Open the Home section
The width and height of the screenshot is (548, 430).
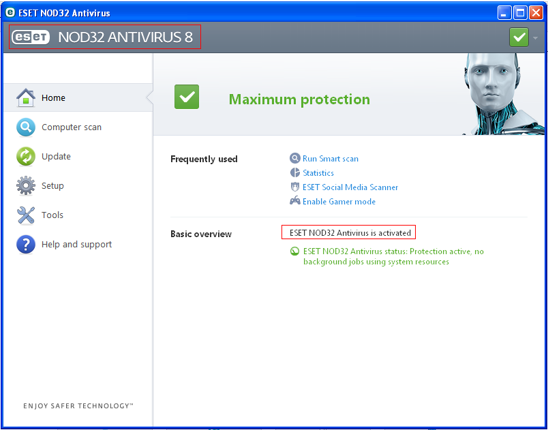coord(78,97)
